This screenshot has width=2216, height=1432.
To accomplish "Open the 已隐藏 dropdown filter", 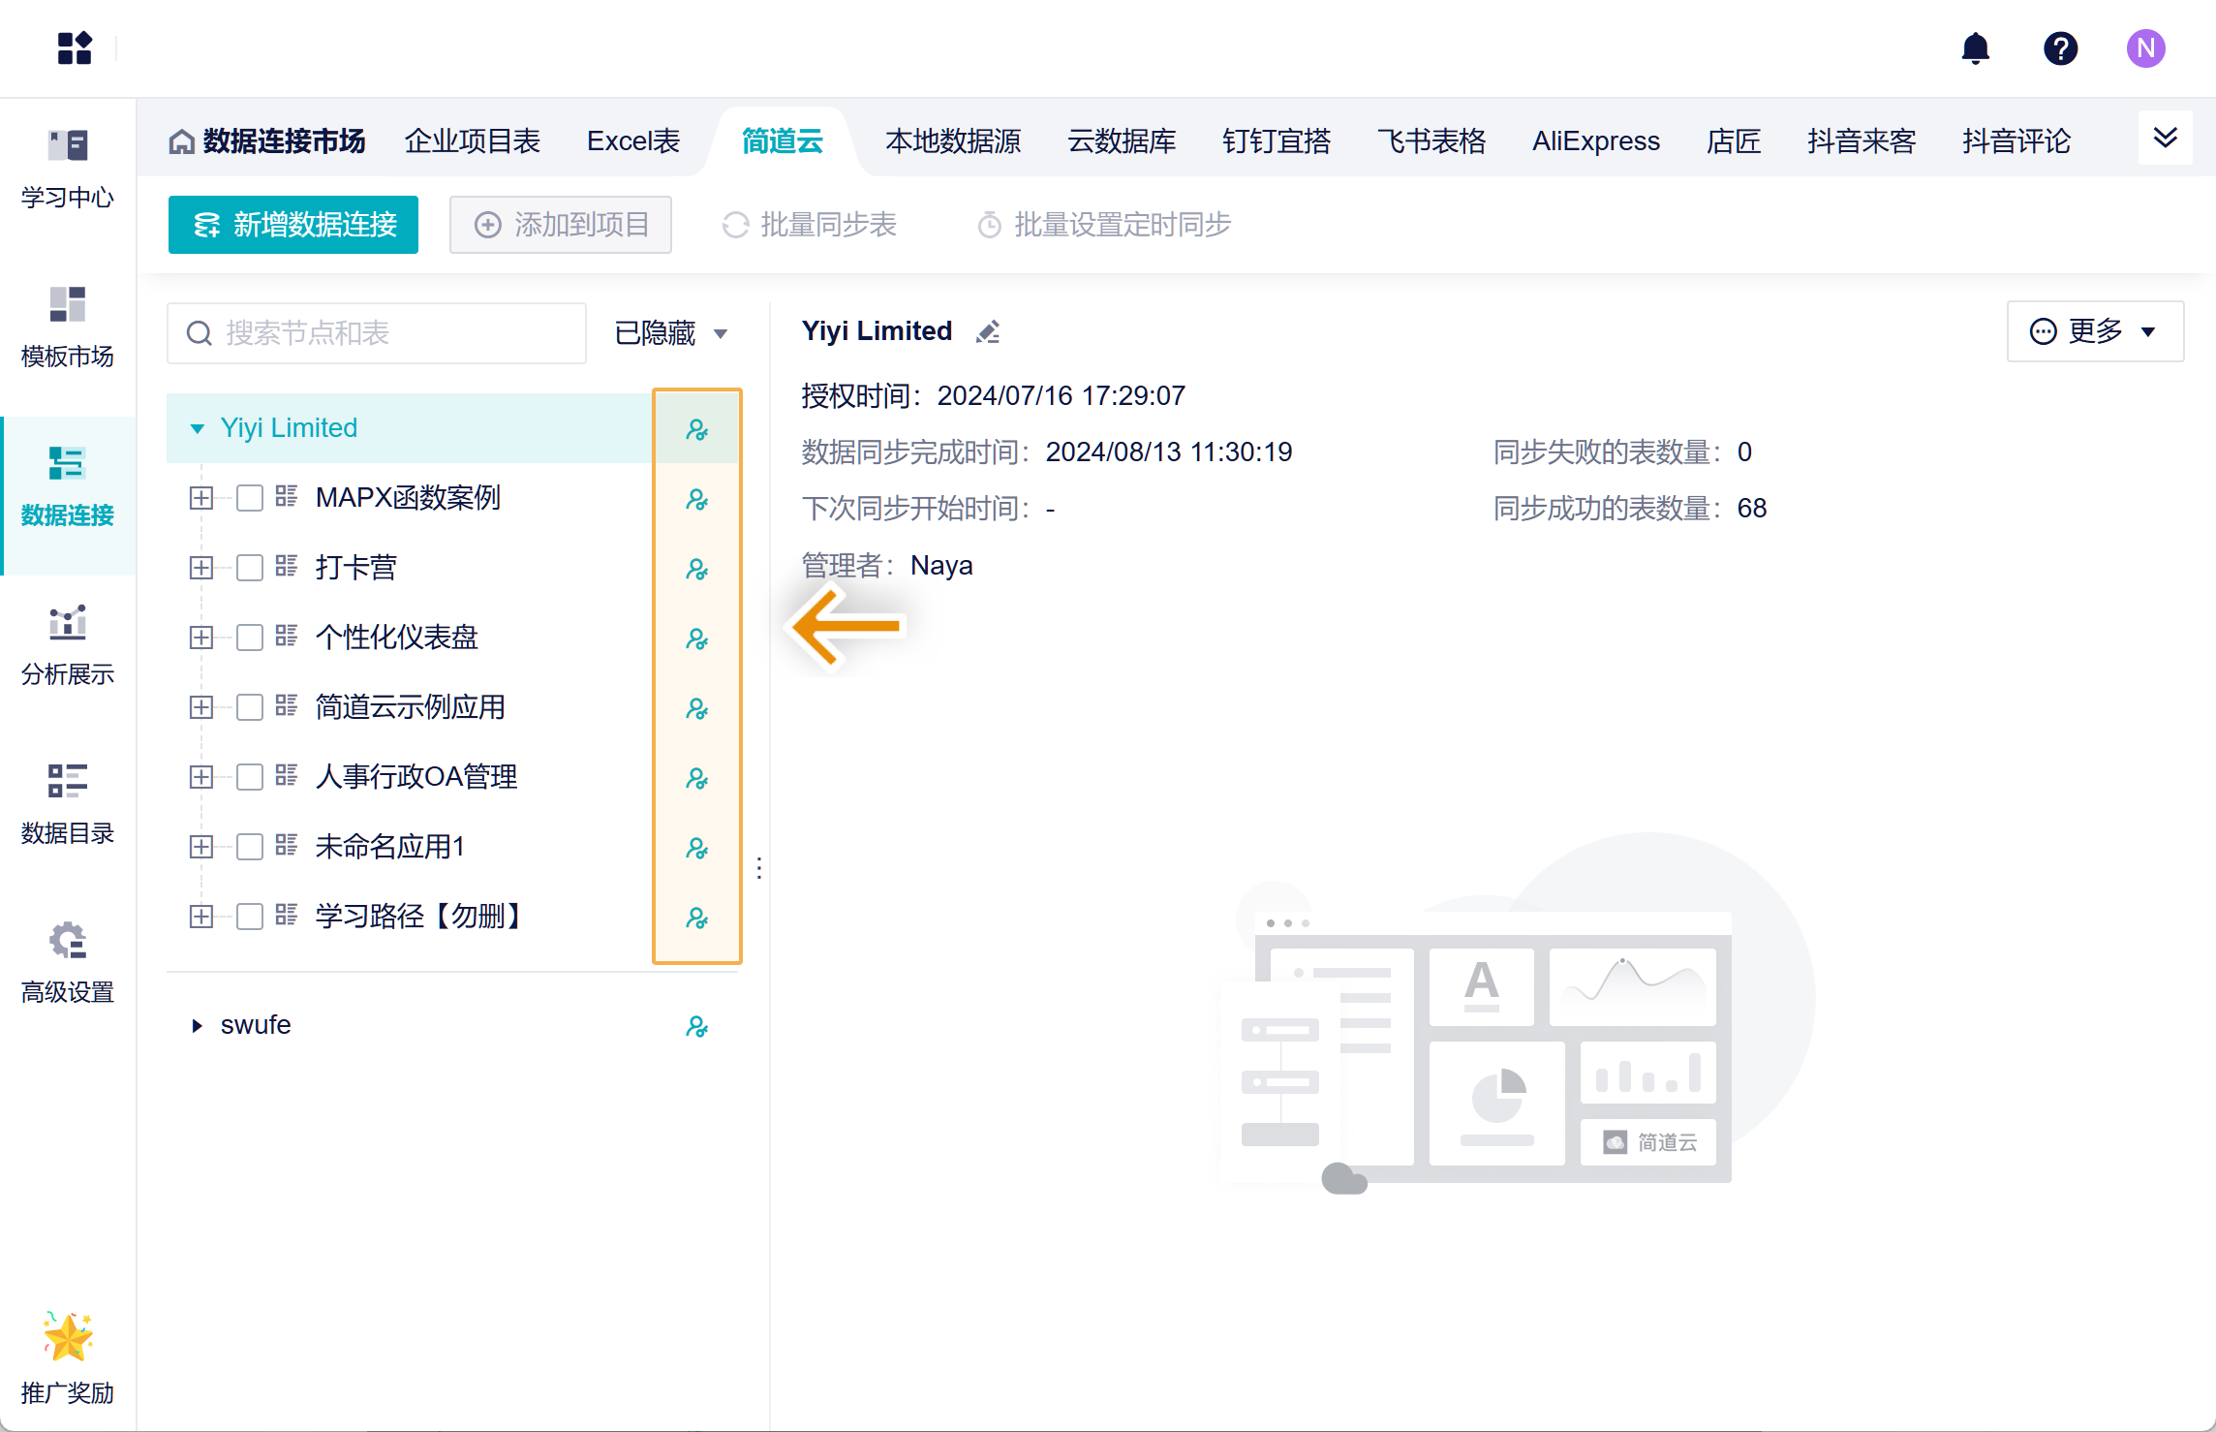I will click(x=670, y=333).
